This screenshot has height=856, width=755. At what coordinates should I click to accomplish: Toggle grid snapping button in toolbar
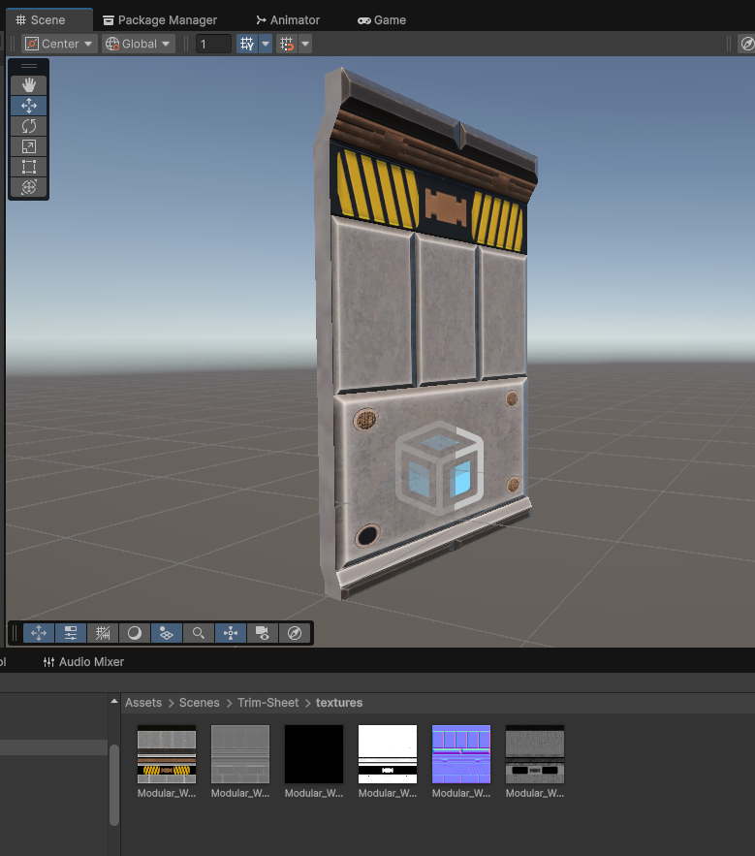coord(247,44)
